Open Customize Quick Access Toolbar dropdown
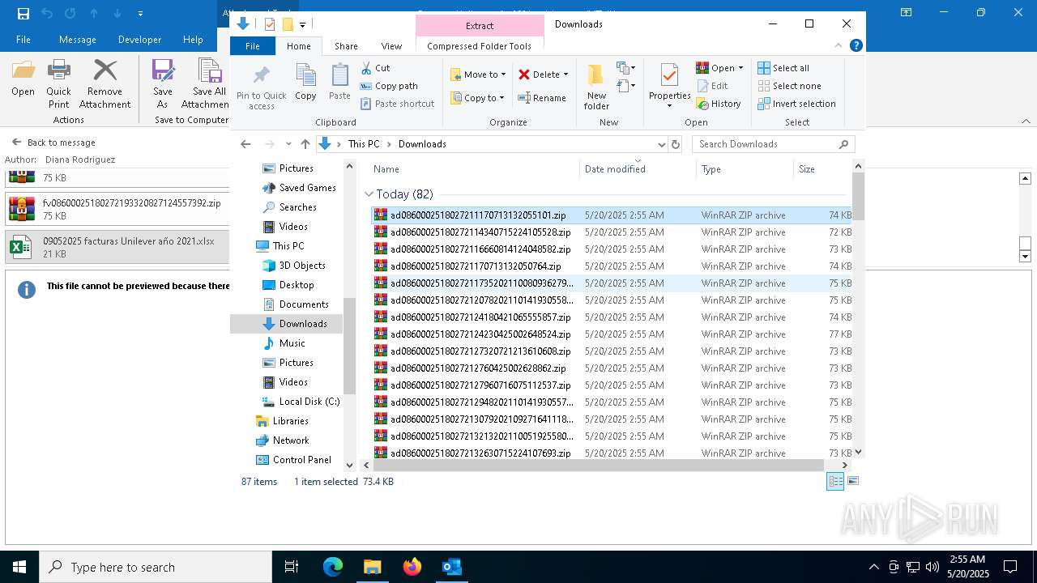This screenshot has height=583, width=1037. pyautogui.click(x=302, y=25)
